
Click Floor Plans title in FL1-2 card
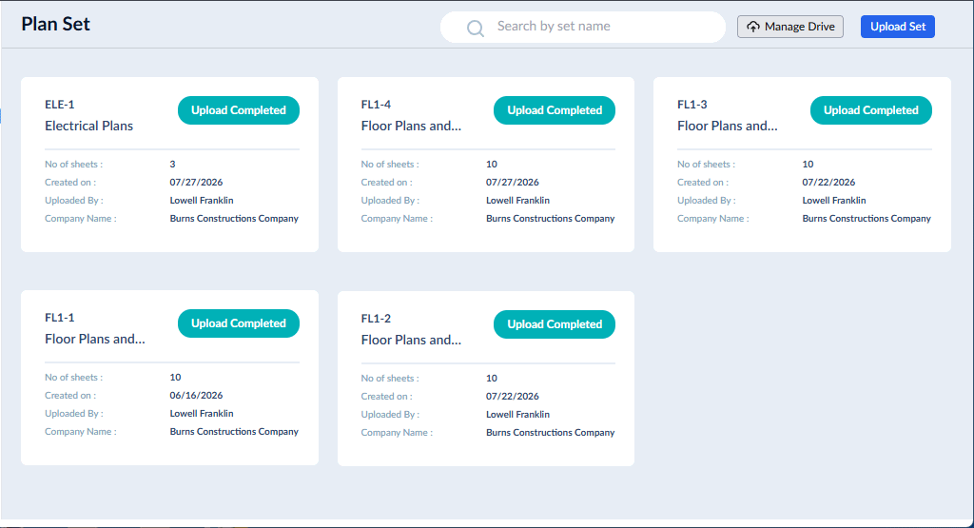[x=411, y=340]
